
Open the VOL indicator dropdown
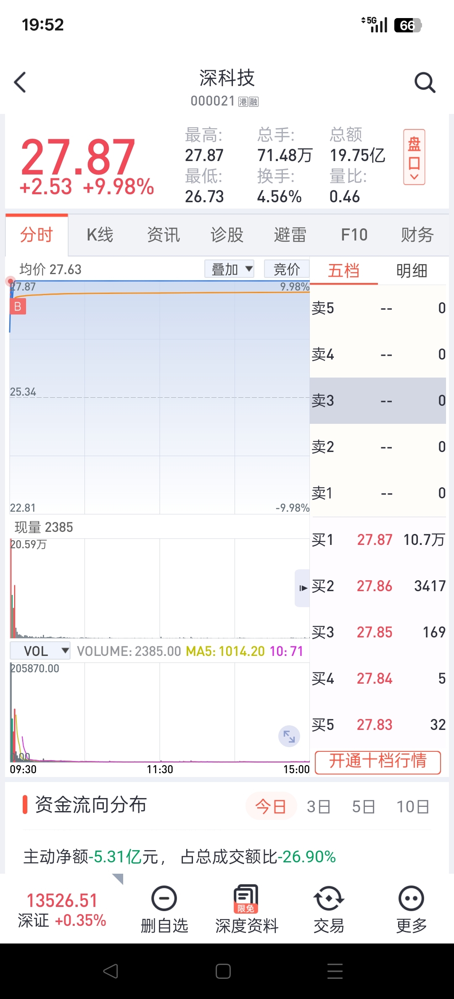[40, 651]
